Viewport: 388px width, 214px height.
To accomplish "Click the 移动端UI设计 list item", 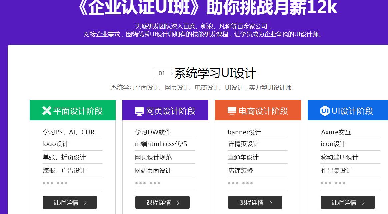I will tap(340, 157).
